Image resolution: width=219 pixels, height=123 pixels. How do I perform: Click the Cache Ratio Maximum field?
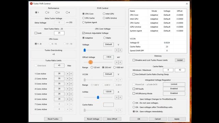coord(180,70)
